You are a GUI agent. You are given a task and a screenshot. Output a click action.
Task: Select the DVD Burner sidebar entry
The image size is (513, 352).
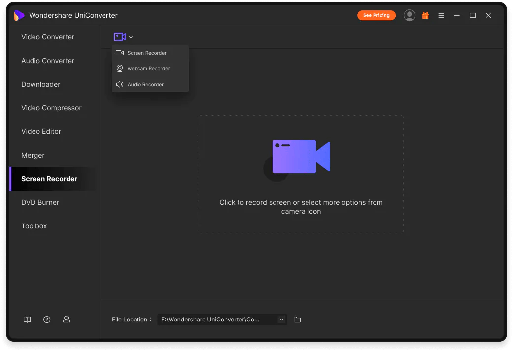point(40,202)
